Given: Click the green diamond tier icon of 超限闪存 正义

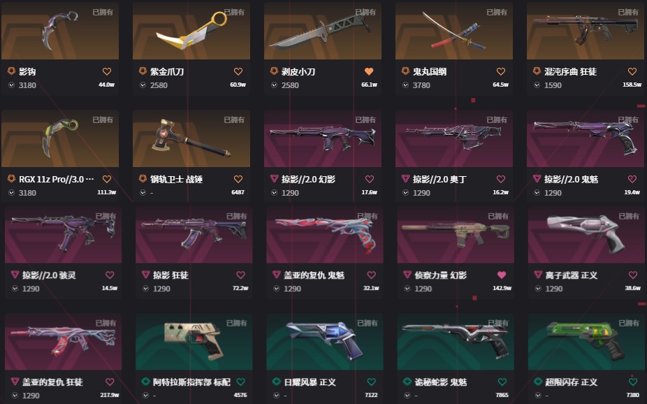Looking at the screenshot, I should 538,382.
